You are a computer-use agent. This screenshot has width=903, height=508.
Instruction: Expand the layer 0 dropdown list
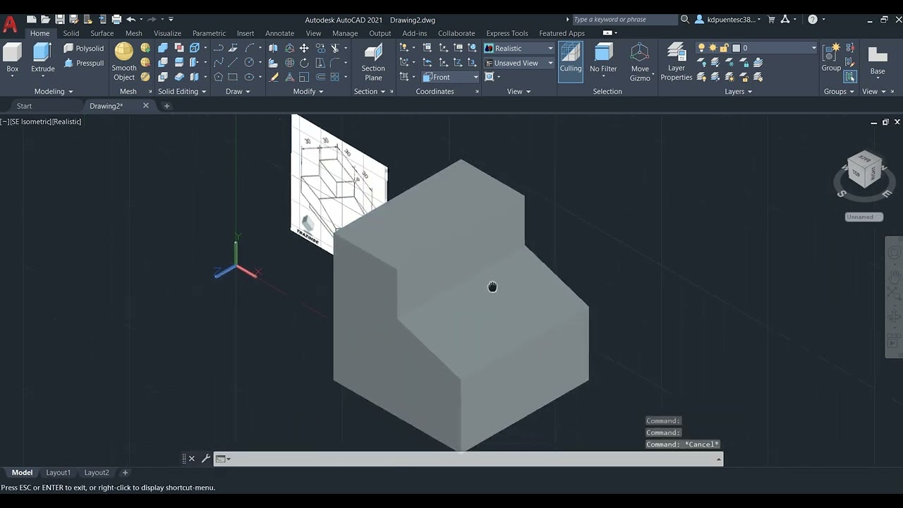(813, 48)
